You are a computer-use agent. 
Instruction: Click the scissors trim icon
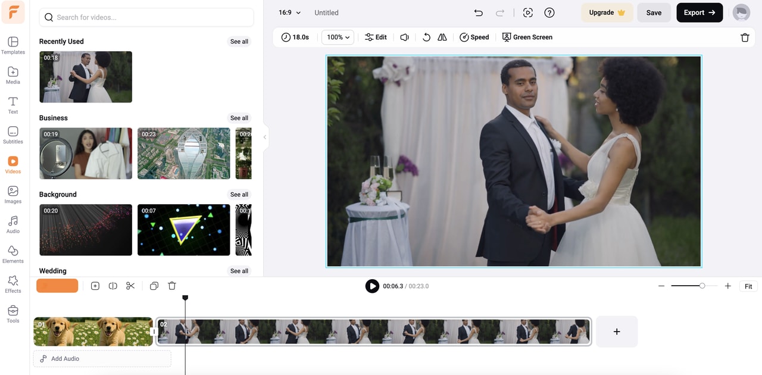[x=130, y=286]
